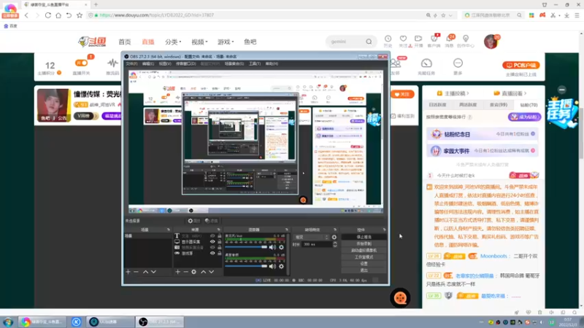Add a new scene in OBS
Image resolution: width=584 pixels, height=328 pixels.
[x=128, y=272]
